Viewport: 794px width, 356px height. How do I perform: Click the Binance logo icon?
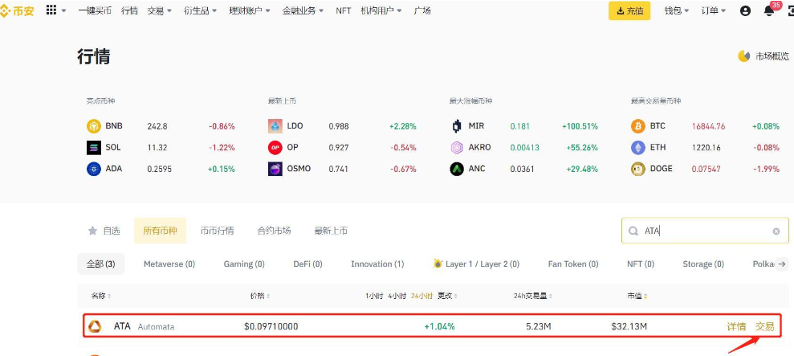[6, 10]
